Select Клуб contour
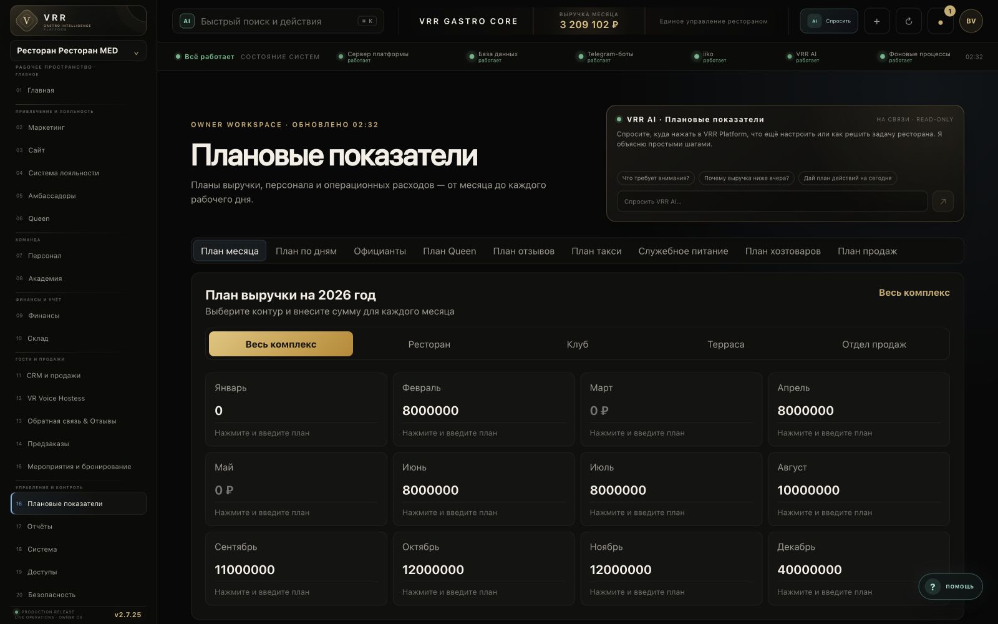 (x=578, y=344)
